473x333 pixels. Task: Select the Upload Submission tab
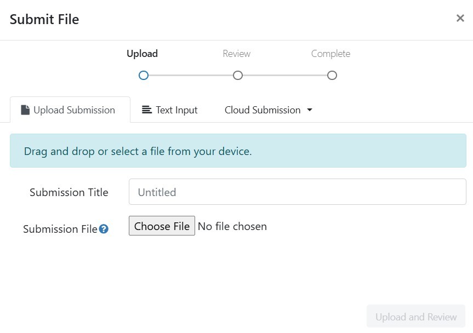pos(70,110)
